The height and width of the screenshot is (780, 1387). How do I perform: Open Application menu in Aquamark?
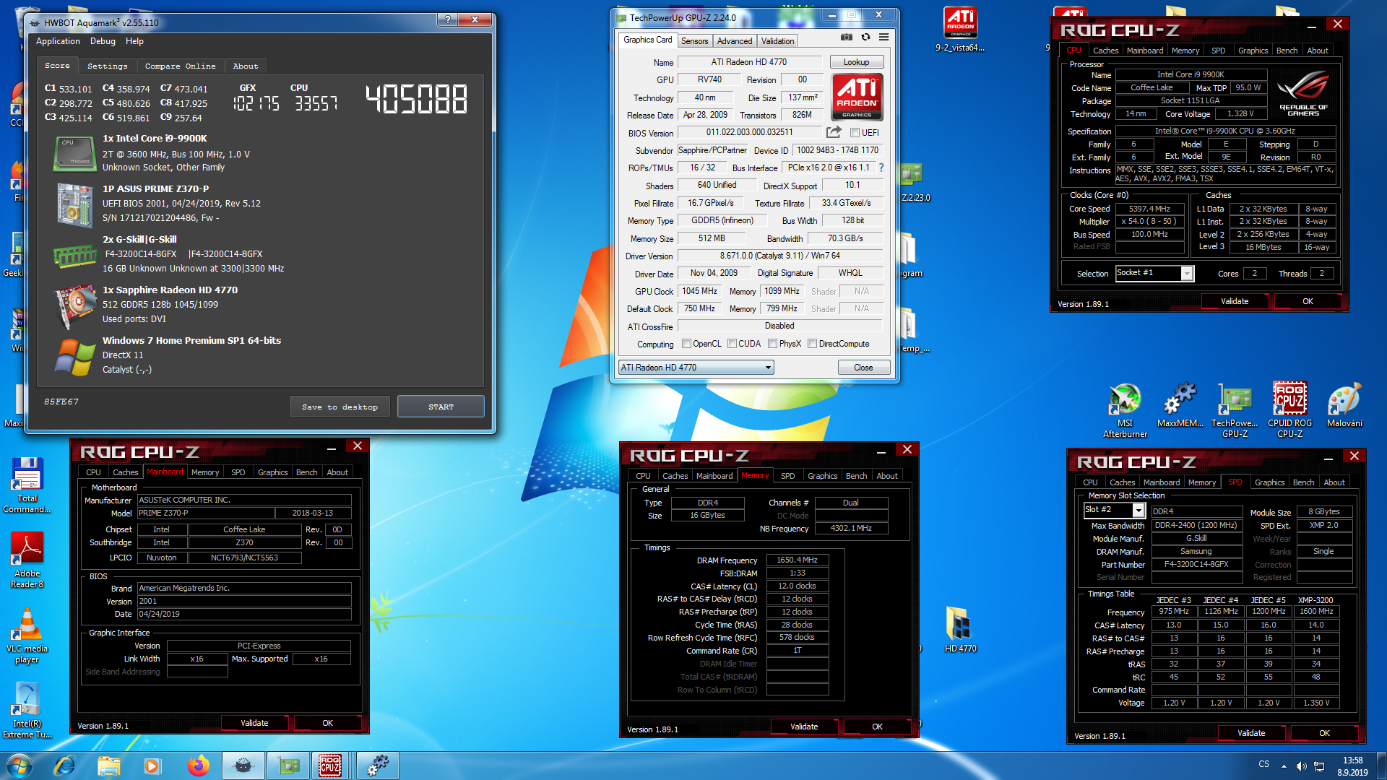tap(58, 41)
